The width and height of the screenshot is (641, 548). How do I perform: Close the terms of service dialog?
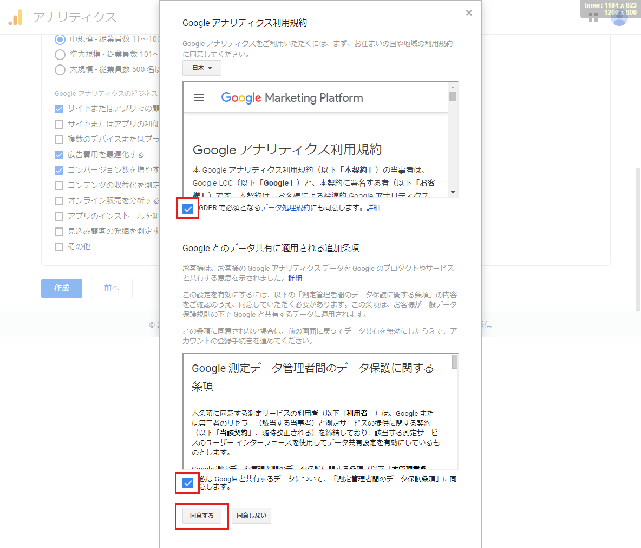coord(469,12)
